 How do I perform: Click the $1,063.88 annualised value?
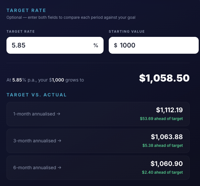pos(167,137)
